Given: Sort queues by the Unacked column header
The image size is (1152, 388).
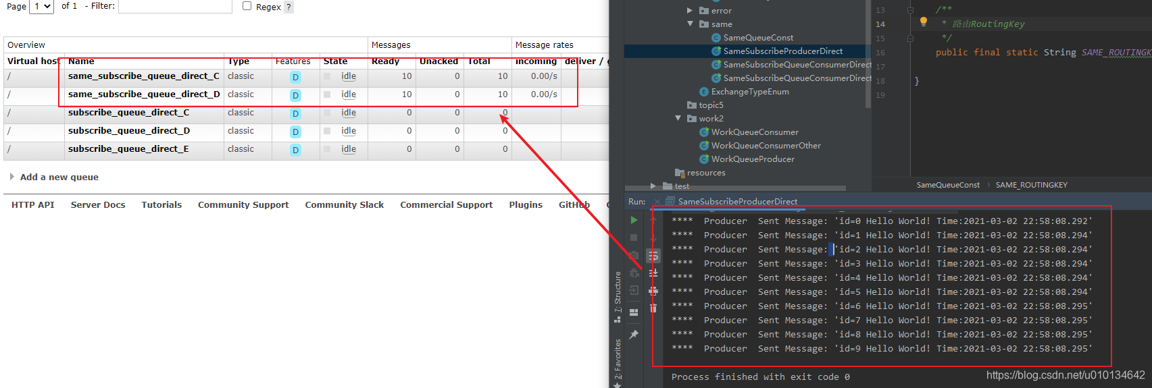Looking at the screenshot, I should (x=439, y=61).
